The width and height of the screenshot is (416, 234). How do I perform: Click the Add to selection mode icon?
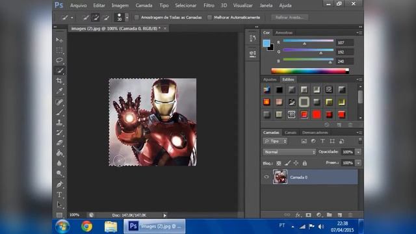96,18
